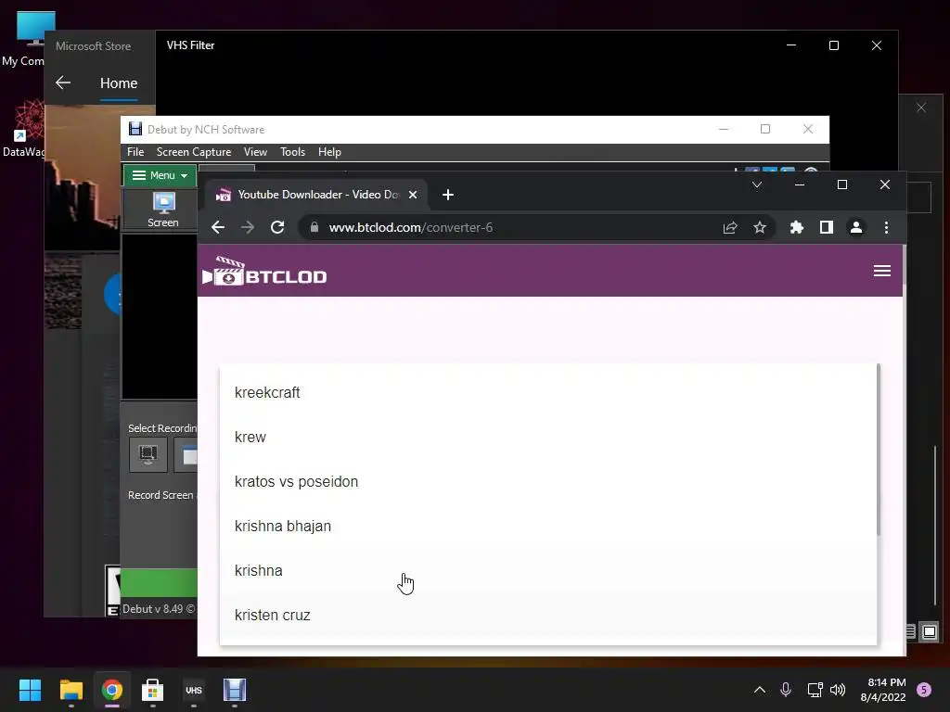950x712 pixels.
Task: Toggle Chrome side panel
Action: coord(827,228)
